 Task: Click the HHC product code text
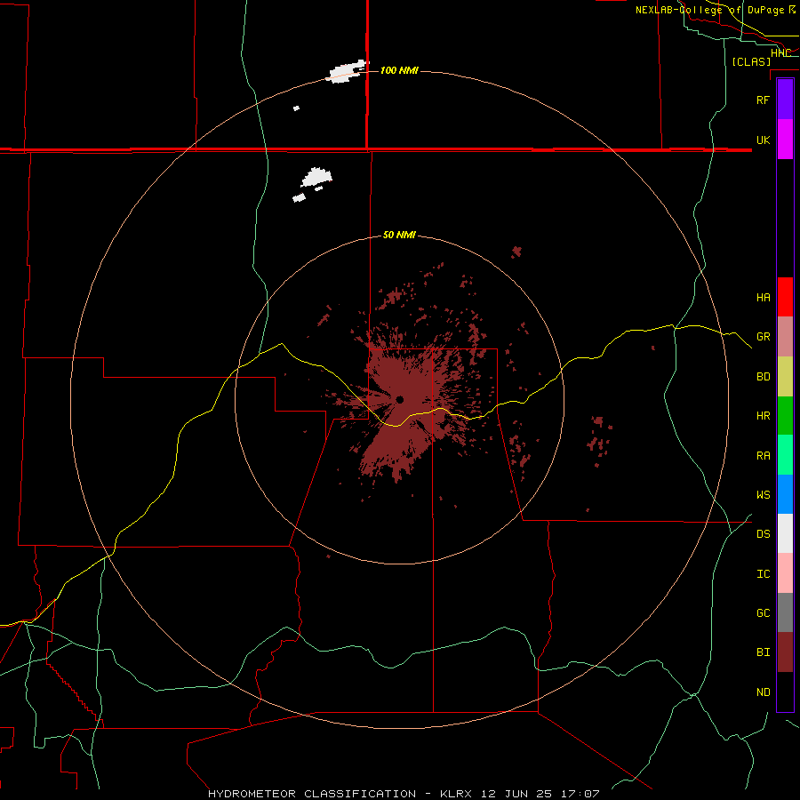click(780, 52)
